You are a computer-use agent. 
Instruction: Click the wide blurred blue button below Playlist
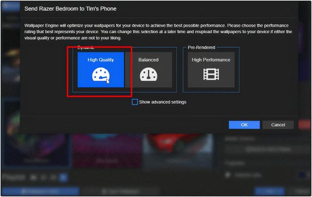point(40,192)
